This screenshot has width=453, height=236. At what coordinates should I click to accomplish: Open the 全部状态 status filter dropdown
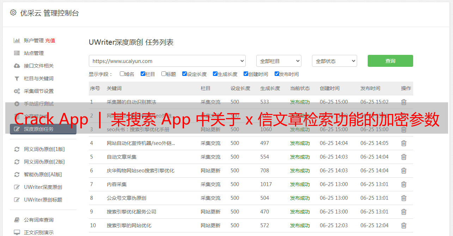(335, 61)
